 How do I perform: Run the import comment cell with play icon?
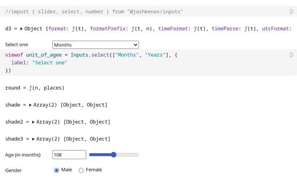tap(292, 12)
